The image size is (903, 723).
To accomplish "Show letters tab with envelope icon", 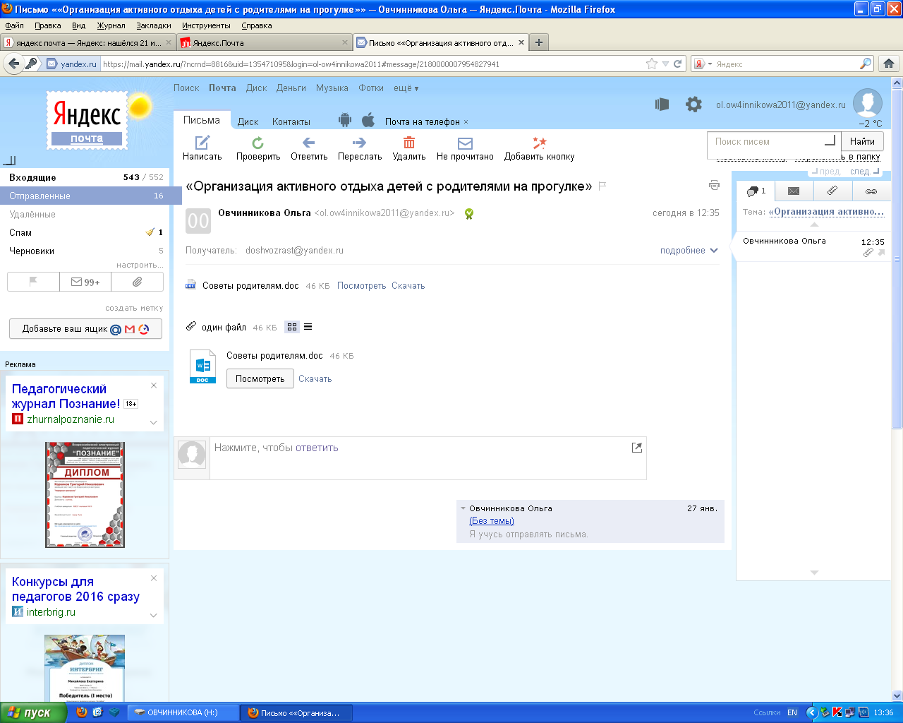I will tap(794, 191).
